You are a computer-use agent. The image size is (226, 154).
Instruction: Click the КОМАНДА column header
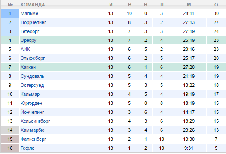[x=33, y=5]
